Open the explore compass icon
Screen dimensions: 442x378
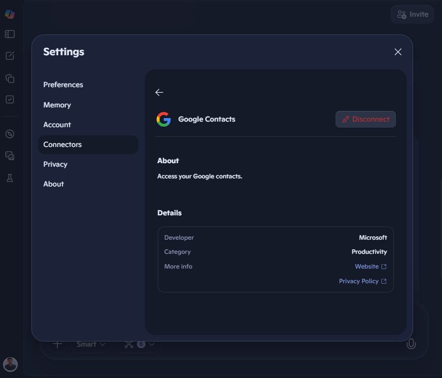9,134
